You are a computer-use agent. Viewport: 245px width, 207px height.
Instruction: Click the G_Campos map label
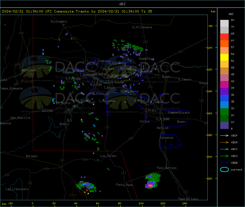click(x=185, y=79)
